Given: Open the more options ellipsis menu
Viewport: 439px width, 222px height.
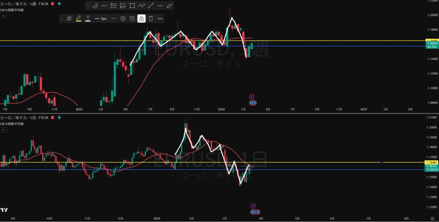Looking at the screenshot, I should (x=160, y=18).
